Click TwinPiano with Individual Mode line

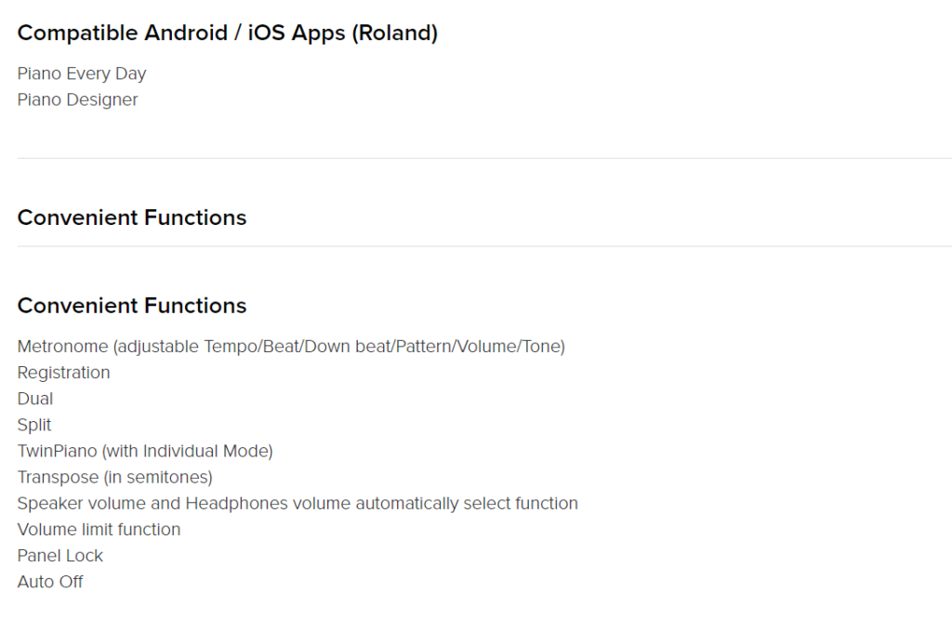(x=145, y=451)
